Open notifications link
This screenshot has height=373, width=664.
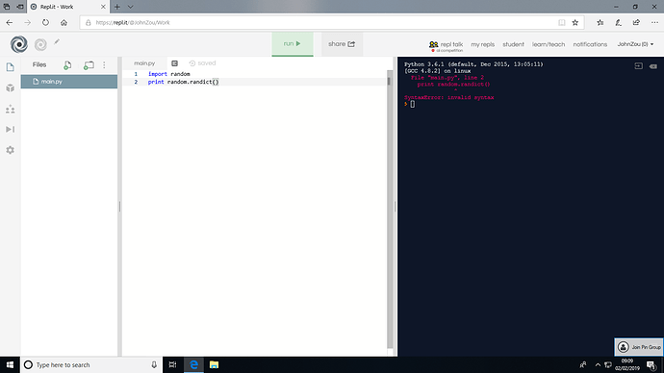[590, 44]
